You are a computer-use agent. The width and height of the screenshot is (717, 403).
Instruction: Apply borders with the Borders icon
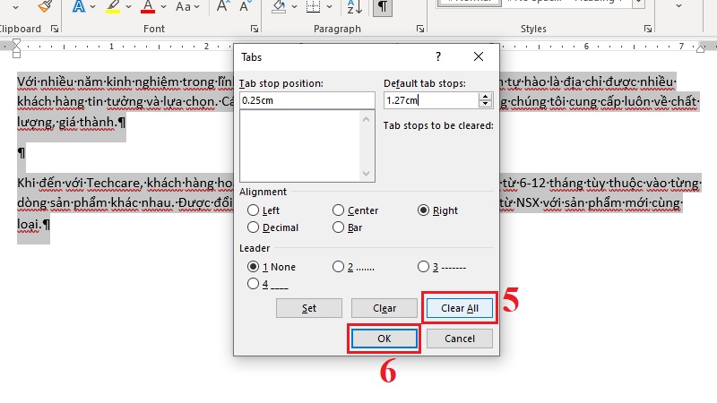point(313,6)
